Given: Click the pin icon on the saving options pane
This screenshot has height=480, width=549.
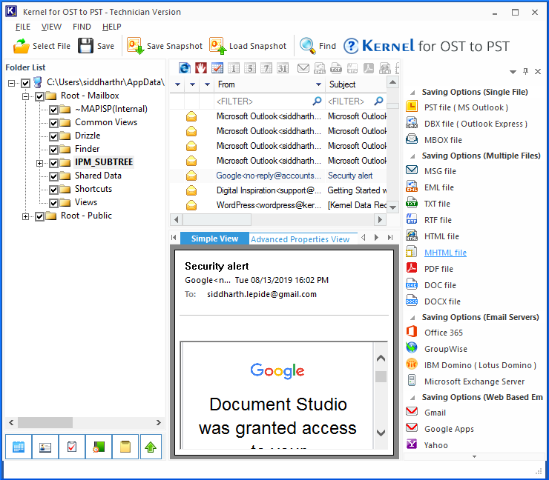Looking at the screenshot, I should (525, 71).
